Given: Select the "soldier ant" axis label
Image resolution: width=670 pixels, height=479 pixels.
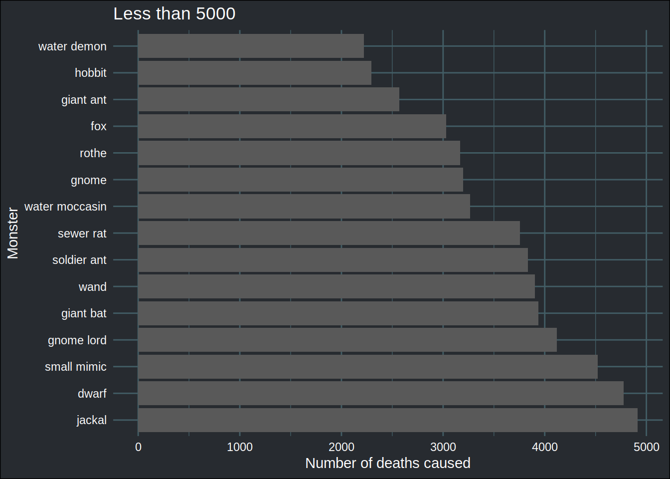Looking at the screenshot, I should tap(79, 260).
